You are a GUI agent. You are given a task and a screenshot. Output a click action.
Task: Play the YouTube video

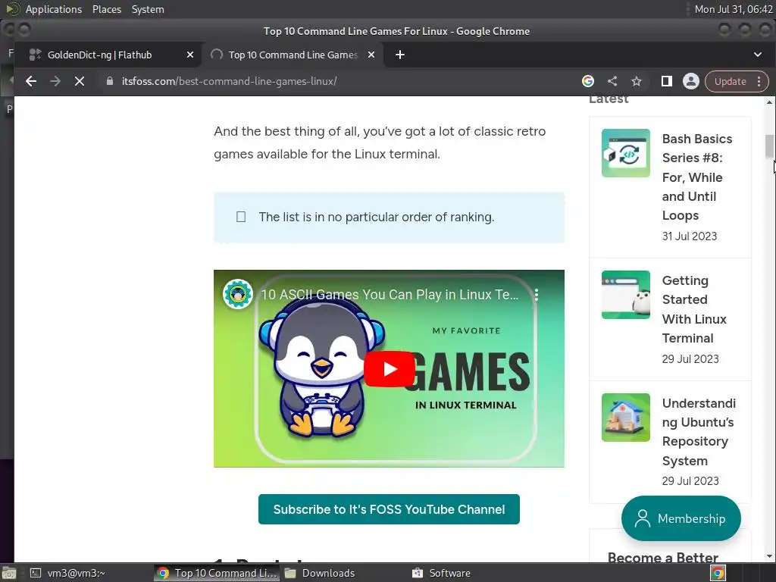[x=389, y=369]
